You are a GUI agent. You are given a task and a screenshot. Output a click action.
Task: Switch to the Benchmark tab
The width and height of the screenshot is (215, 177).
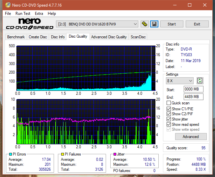16,37
